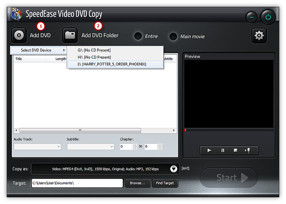Select I:\ HARRY_POTTER_5_ORDER_PHOENIX drive

click(x=115, y=64)
